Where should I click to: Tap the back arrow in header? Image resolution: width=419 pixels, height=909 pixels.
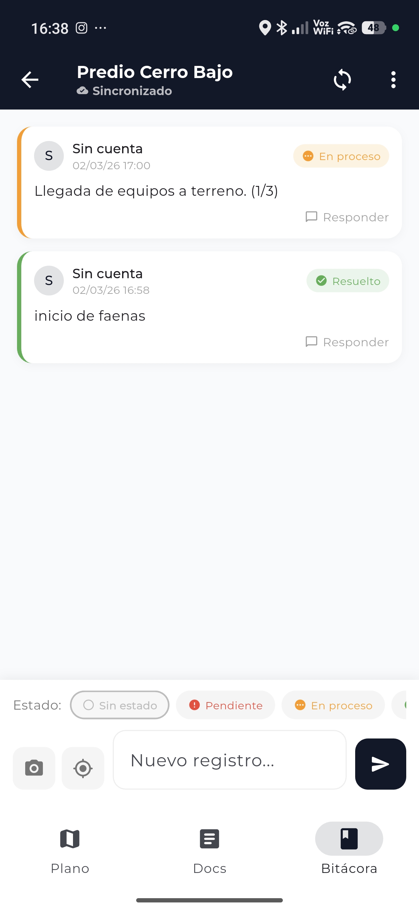[30, 80]
